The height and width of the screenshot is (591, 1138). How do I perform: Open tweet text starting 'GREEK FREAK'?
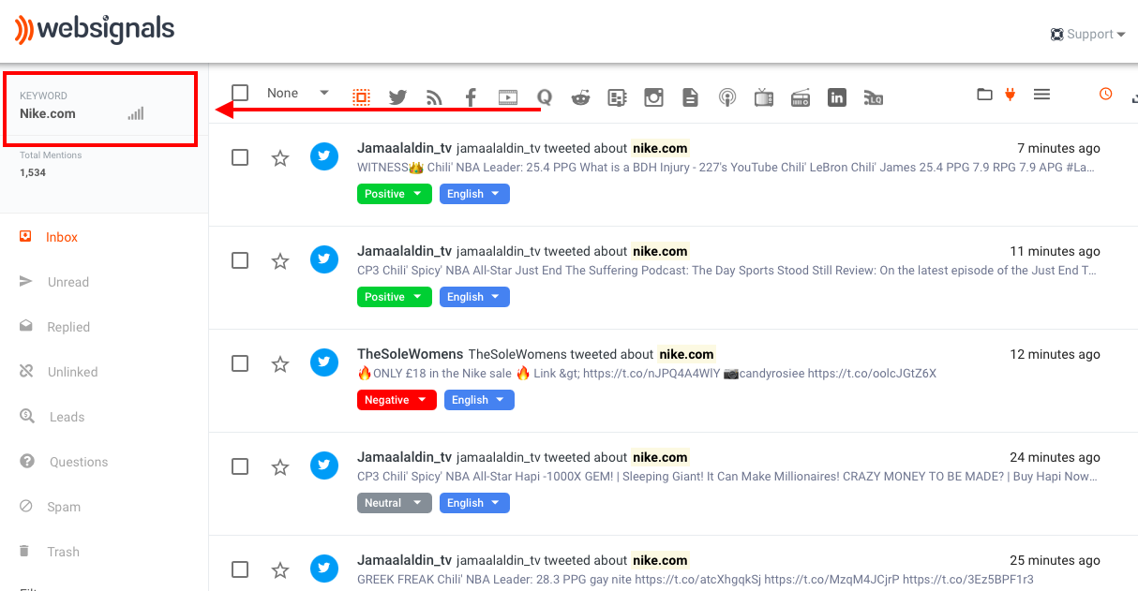coord(695,580)
